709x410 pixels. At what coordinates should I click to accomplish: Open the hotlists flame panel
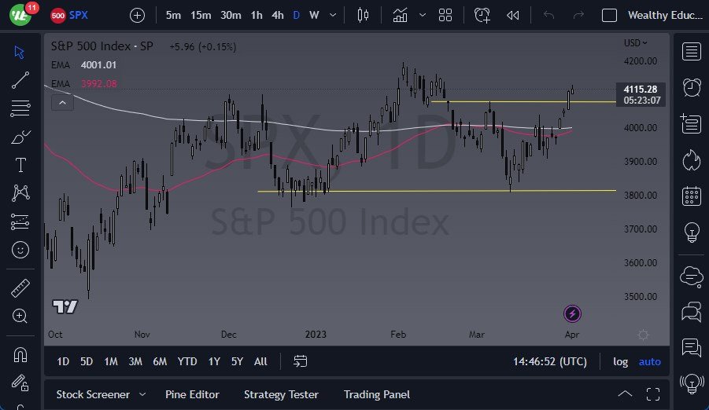pos(692,160)
